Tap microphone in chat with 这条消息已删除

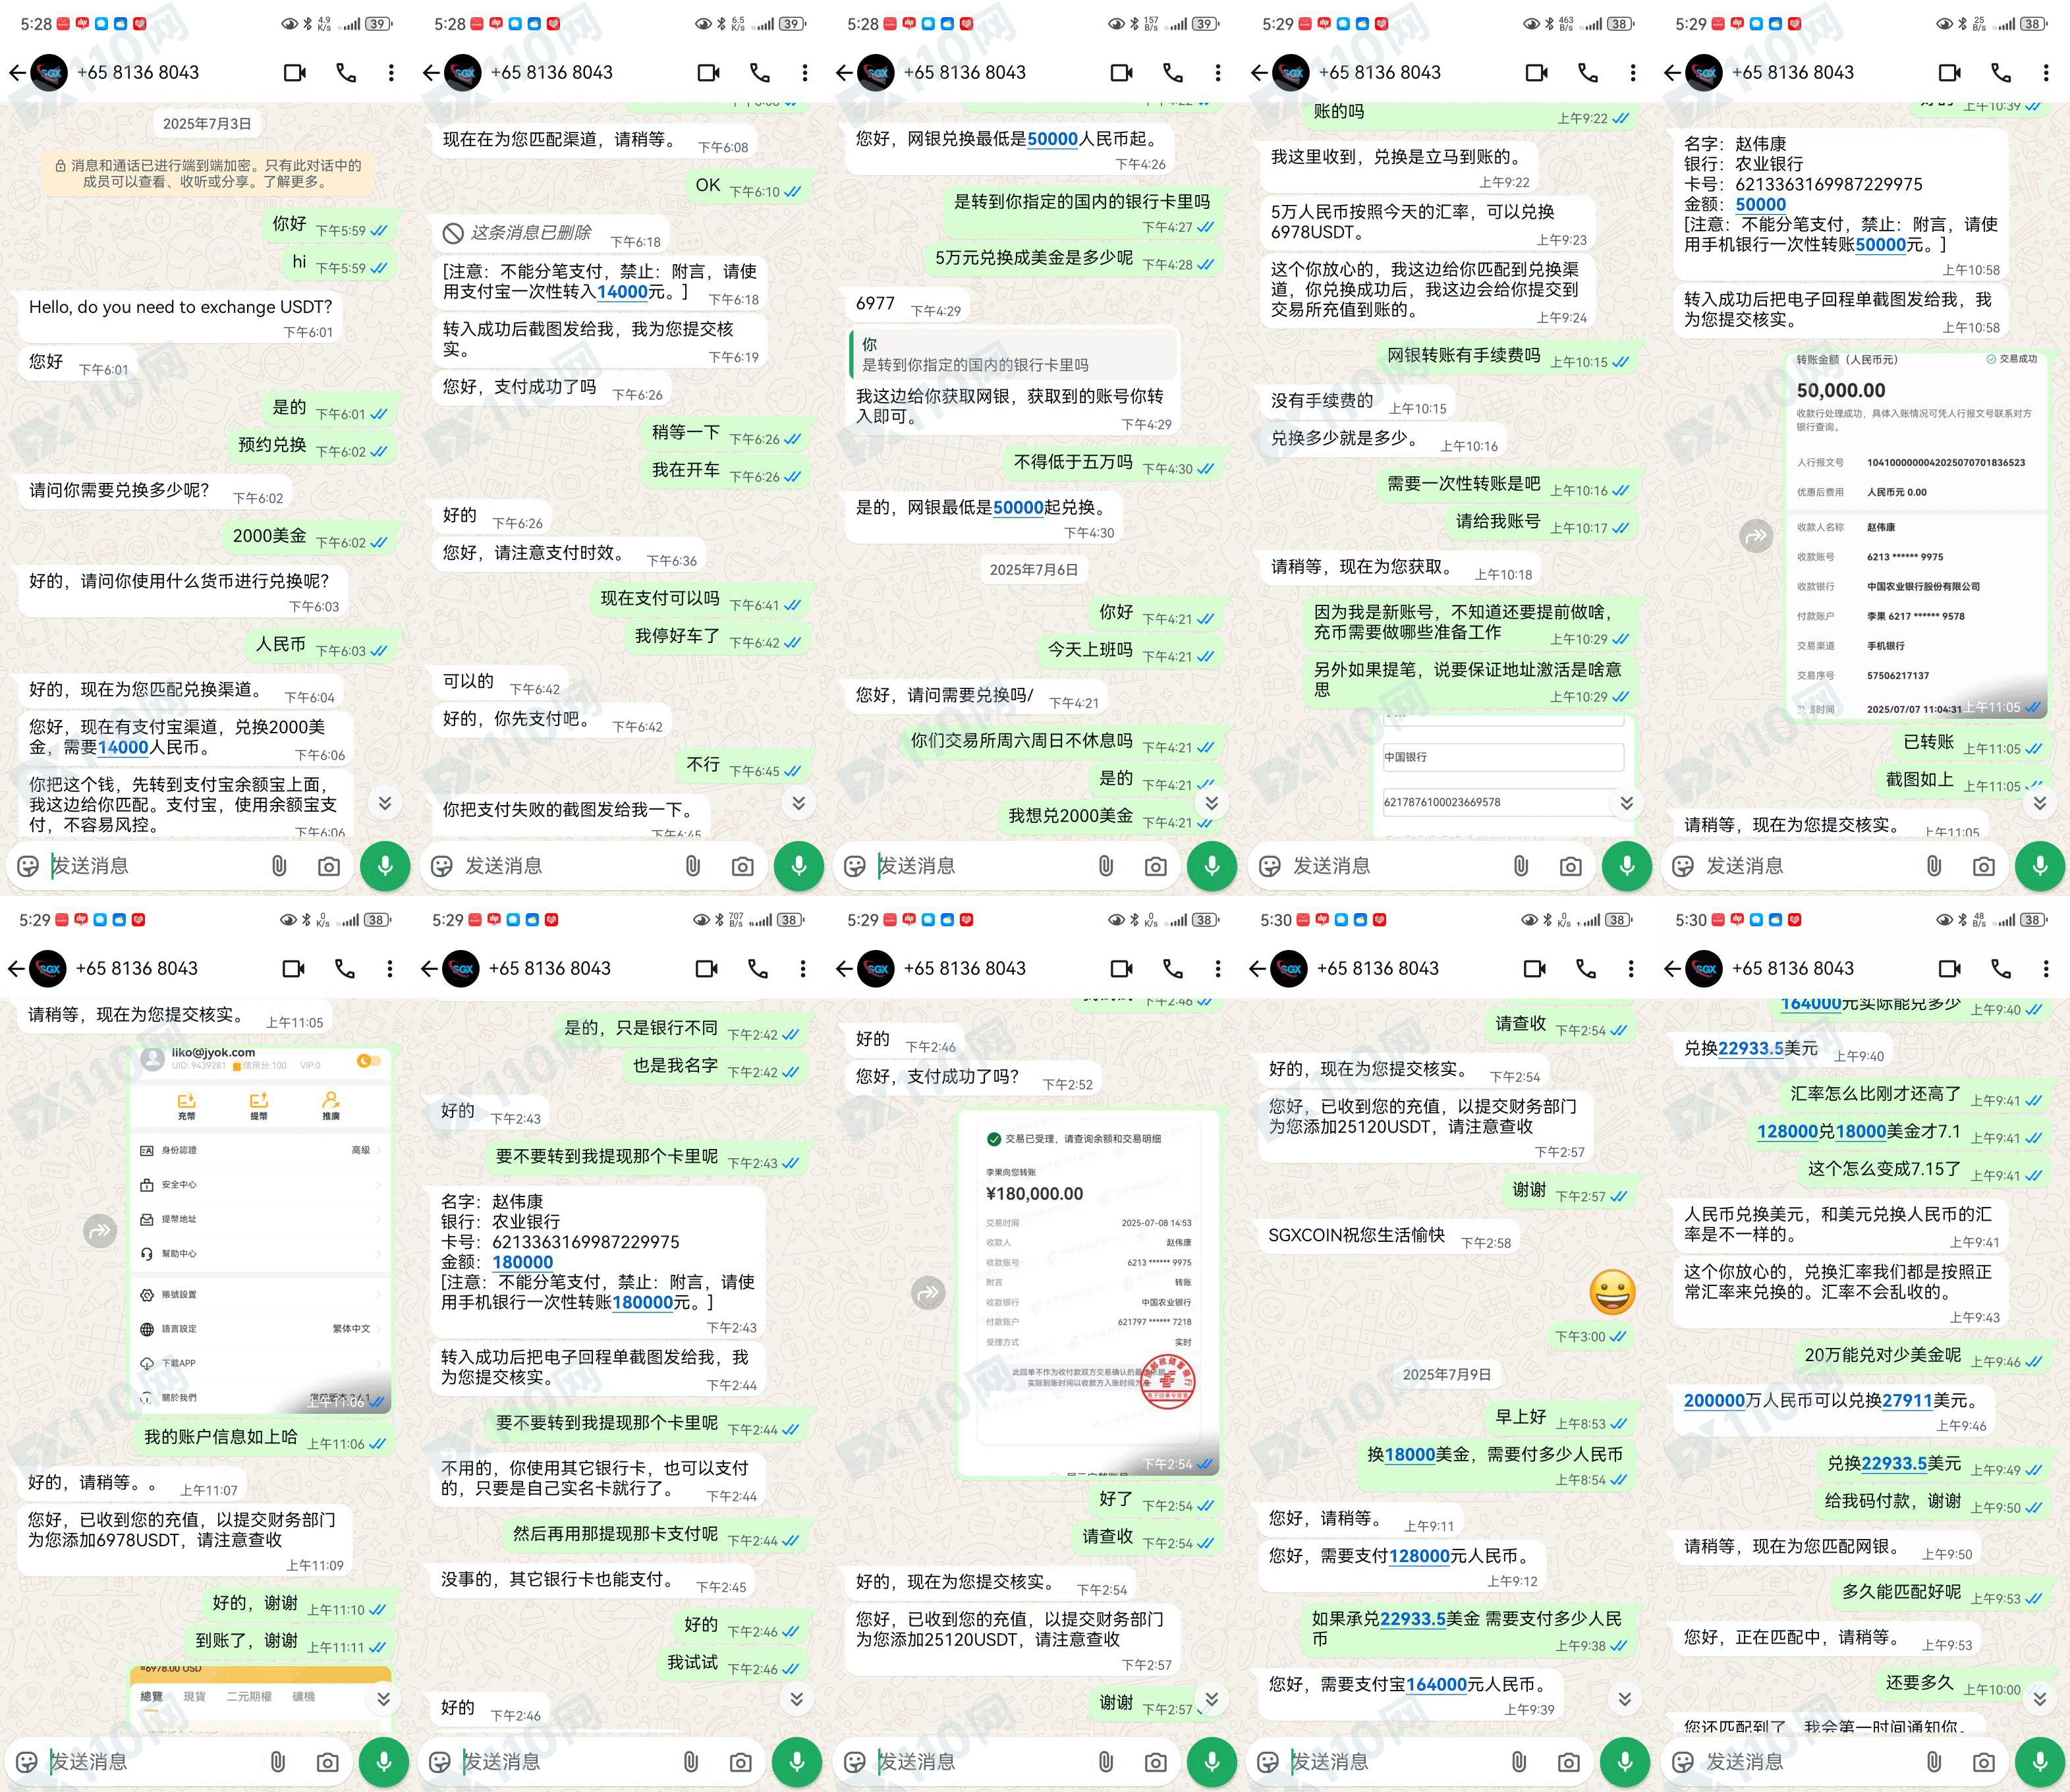(799, 866)
